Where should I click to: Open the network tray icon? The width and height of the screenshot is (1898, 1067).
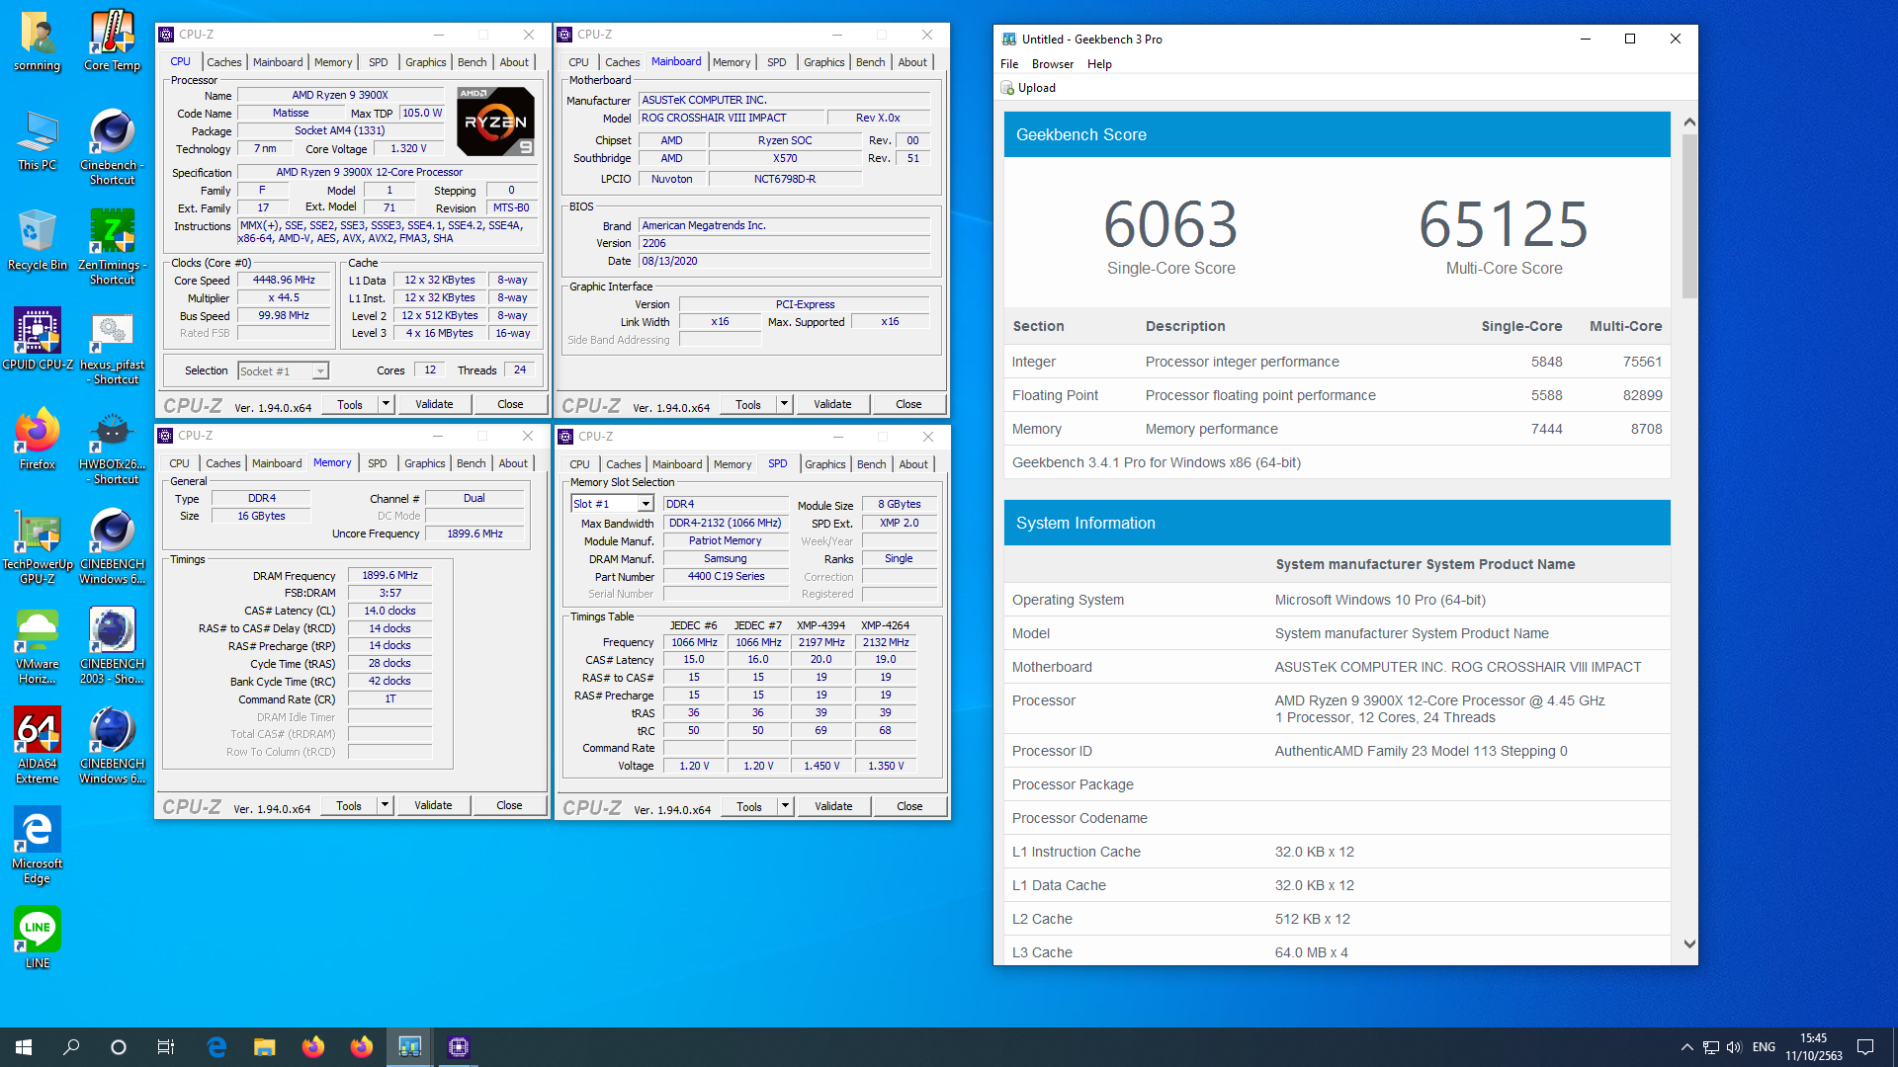tap(1711, 1047)
